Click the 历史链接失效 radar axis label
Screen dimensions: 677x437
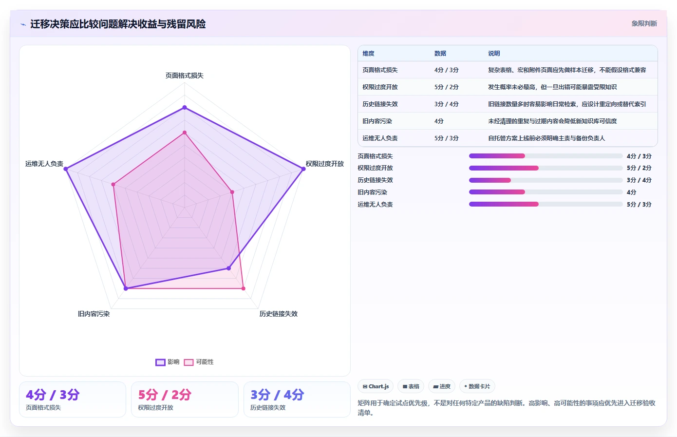tap(279, 314)
